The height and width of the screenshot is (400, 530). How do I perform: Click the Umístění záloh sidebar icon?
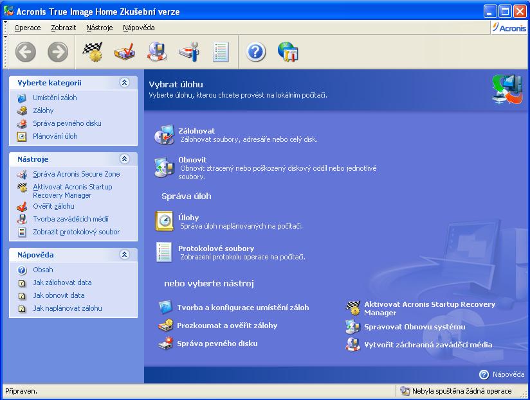[22, 98]
